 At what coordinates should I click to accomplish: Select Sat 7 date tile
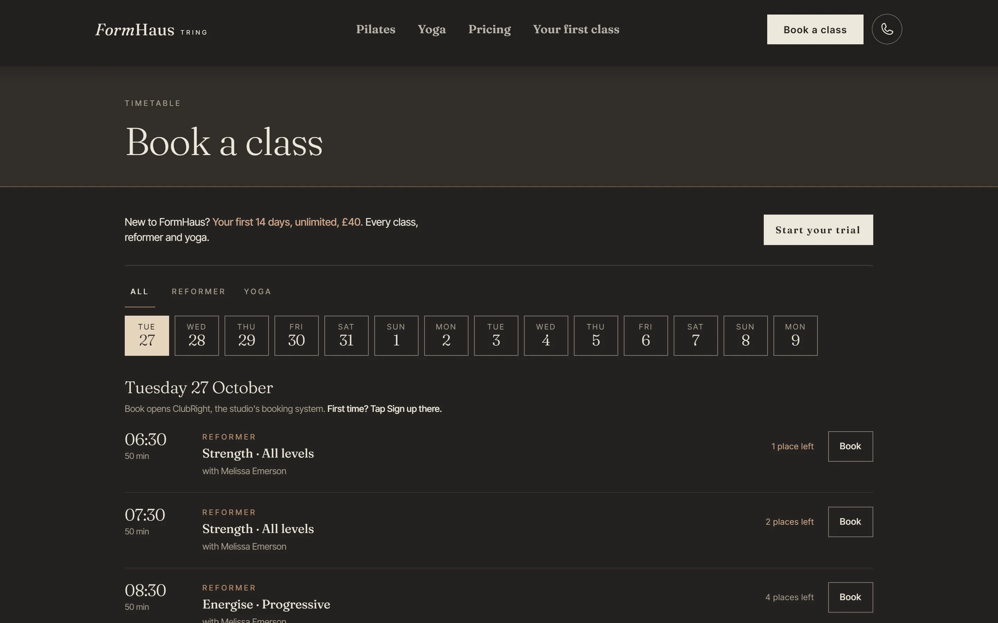pos(696,335)
